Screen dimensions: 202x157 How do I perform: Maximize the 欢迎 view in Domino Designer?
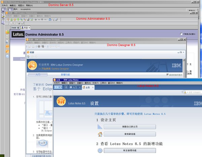point(181,52)
